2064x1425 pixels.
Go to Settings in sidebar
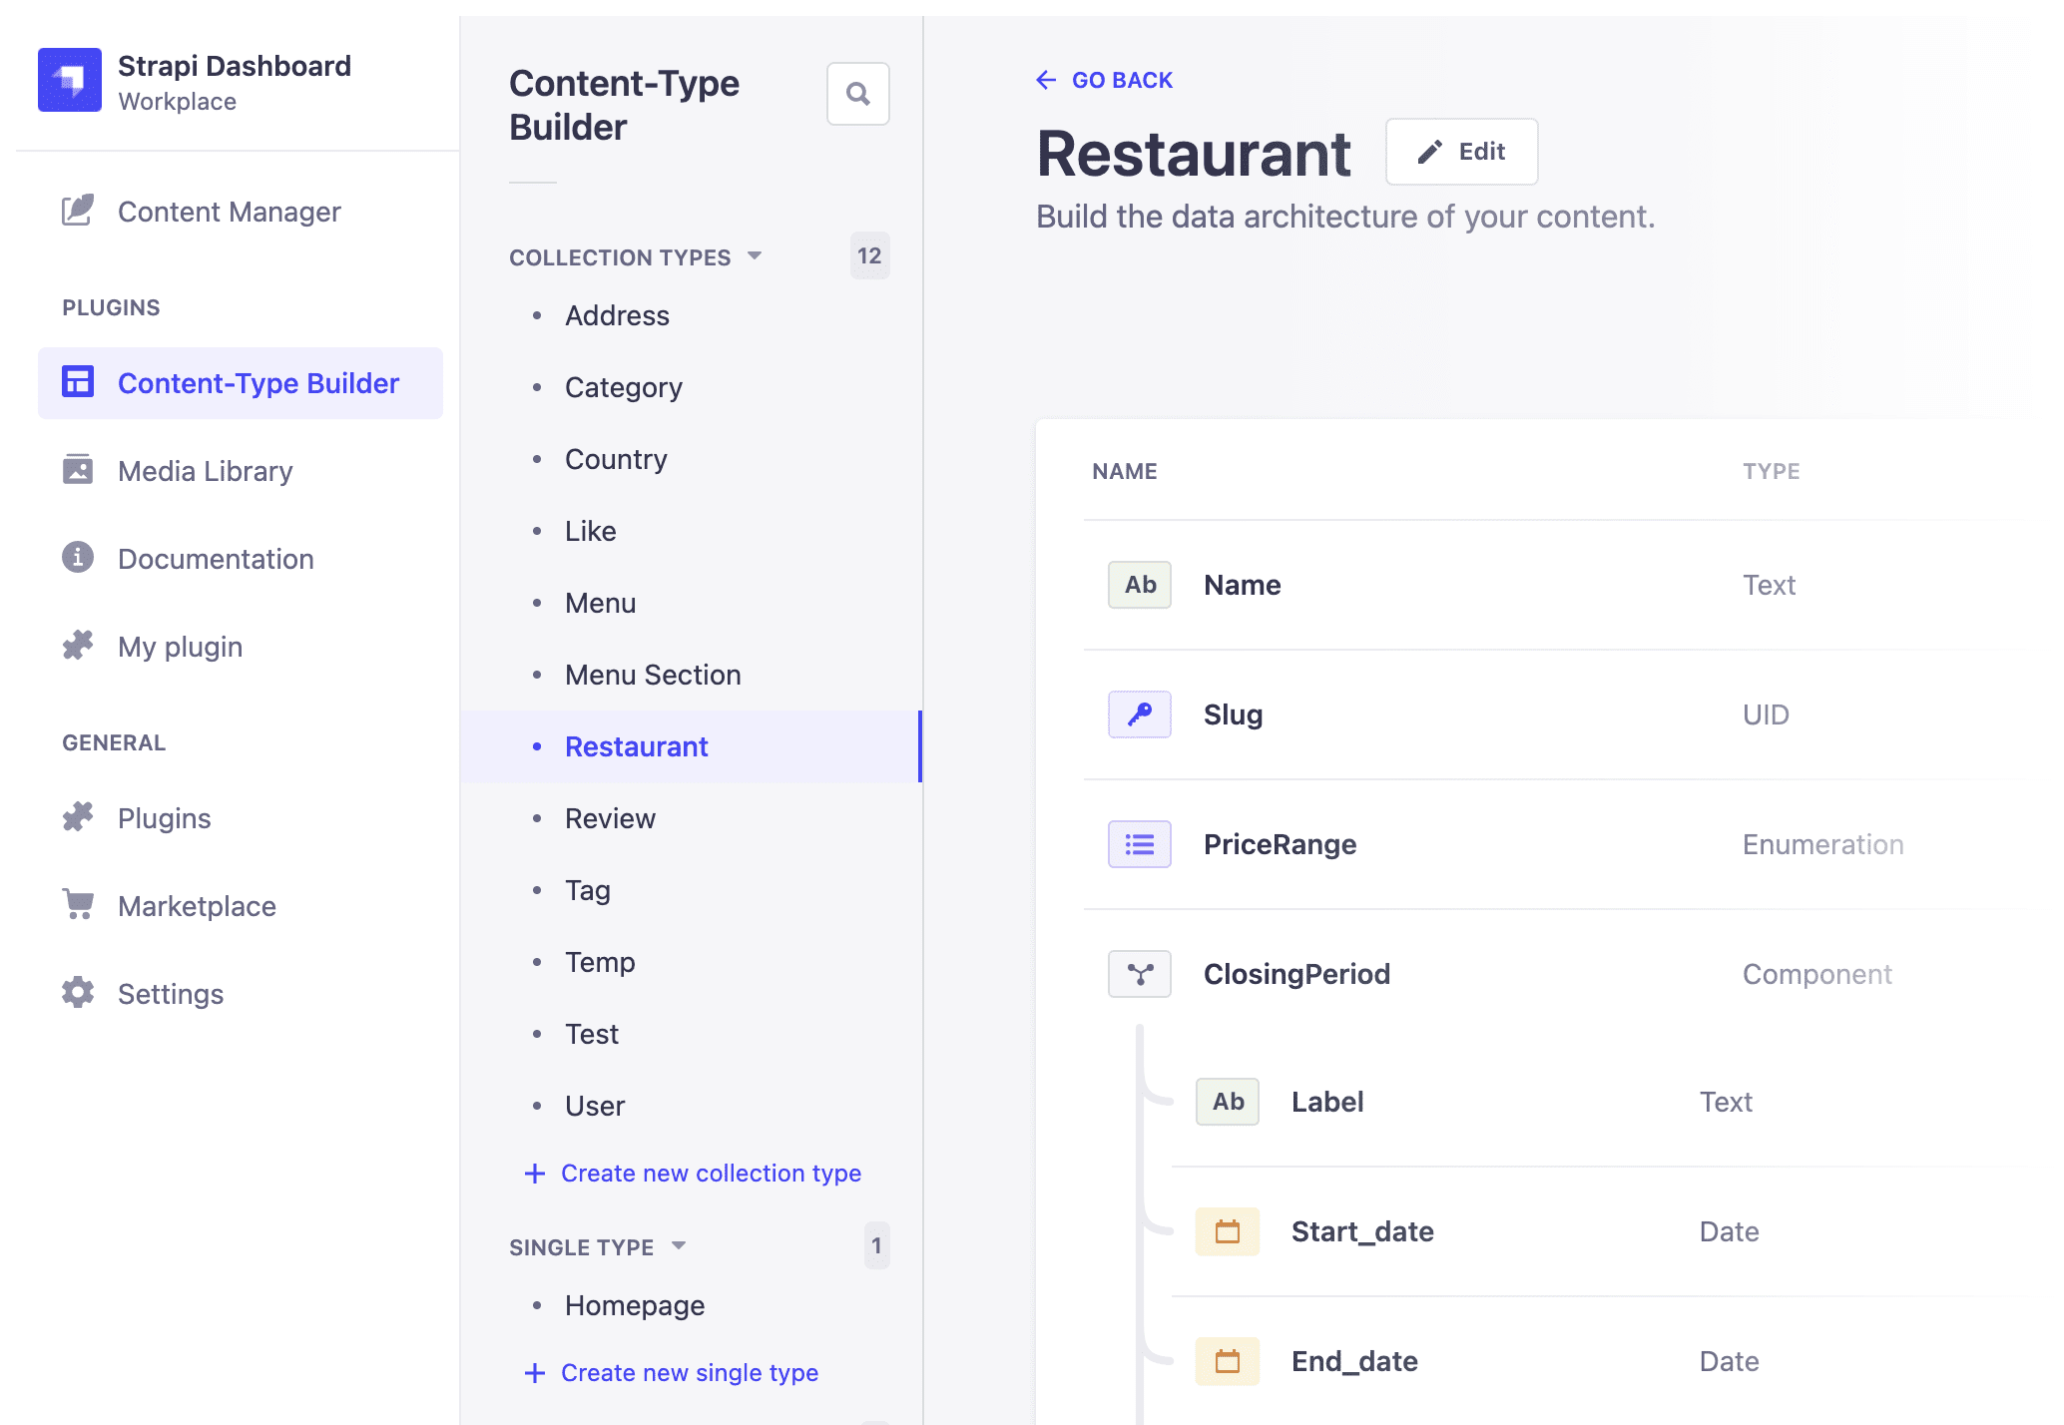pos(170,994)
